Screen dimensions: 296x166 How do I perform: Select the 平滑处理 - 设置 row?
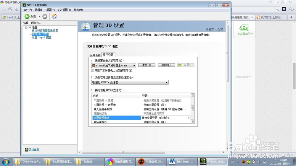tap(141, 101)
